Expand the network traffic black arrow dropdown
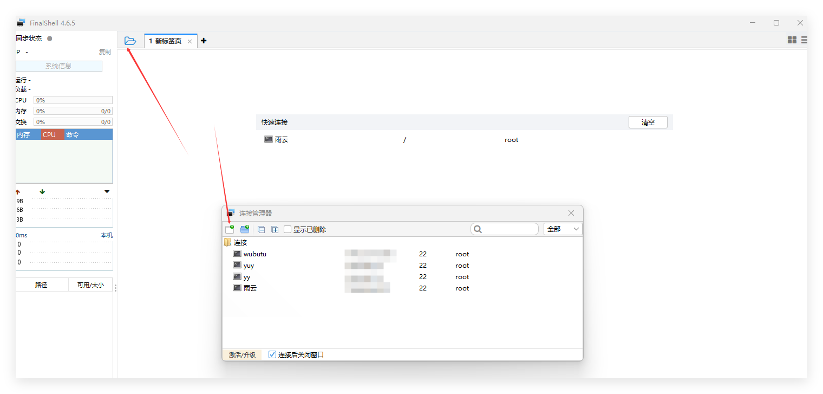Image resolution: width=823 pixels, height=394 pixels. pos(107,192)
